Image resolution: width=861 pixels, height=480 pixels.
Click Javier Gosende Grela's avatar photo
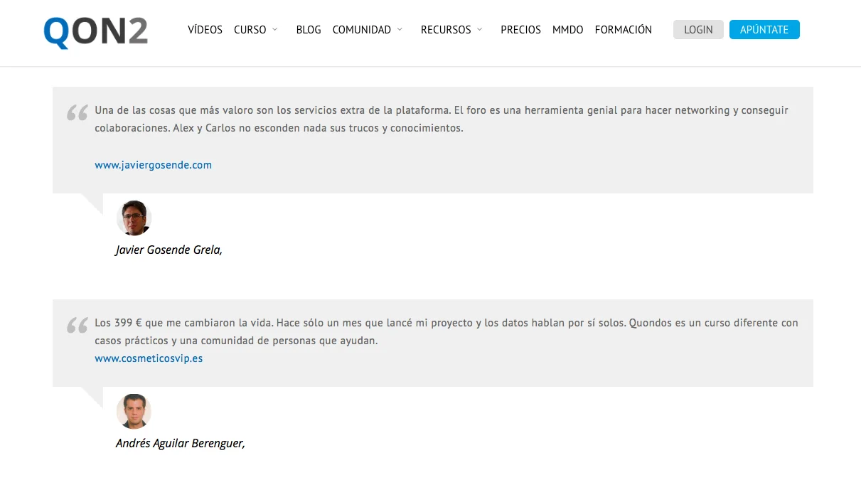click(134, 218)
